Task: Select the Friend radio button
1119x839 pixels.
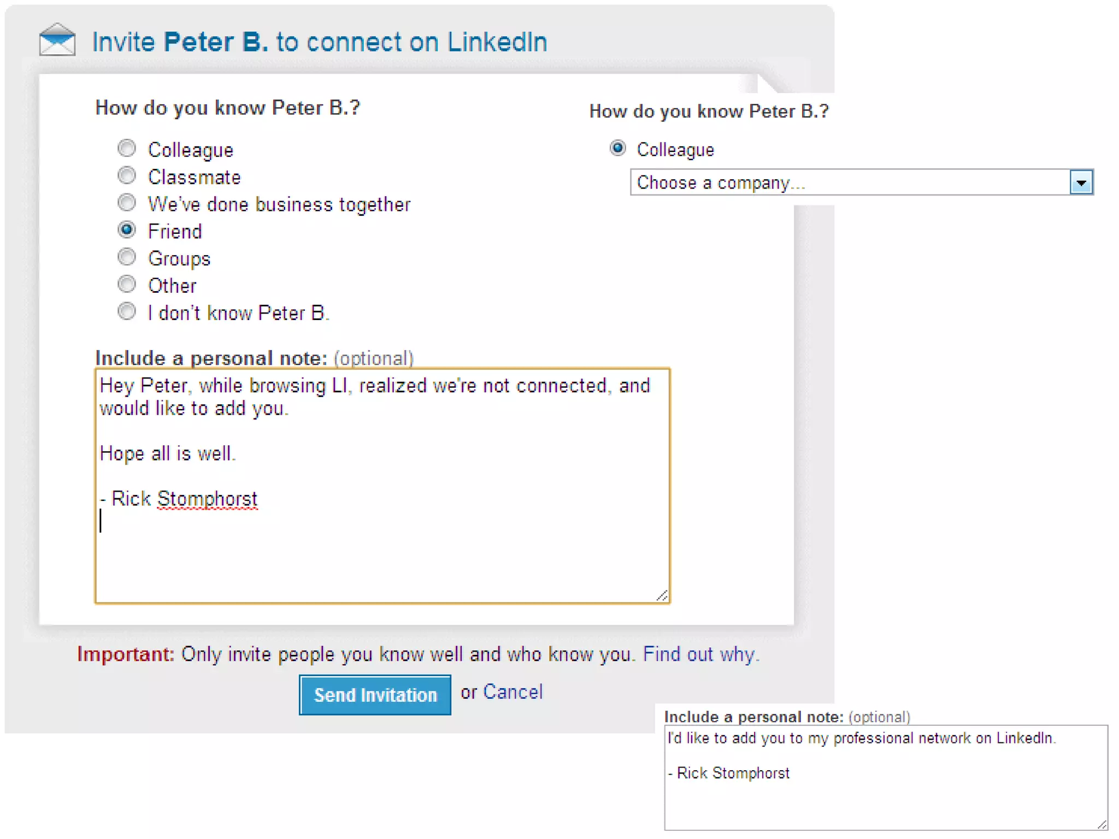Action: pyautogui.click(x=127, y=230)
